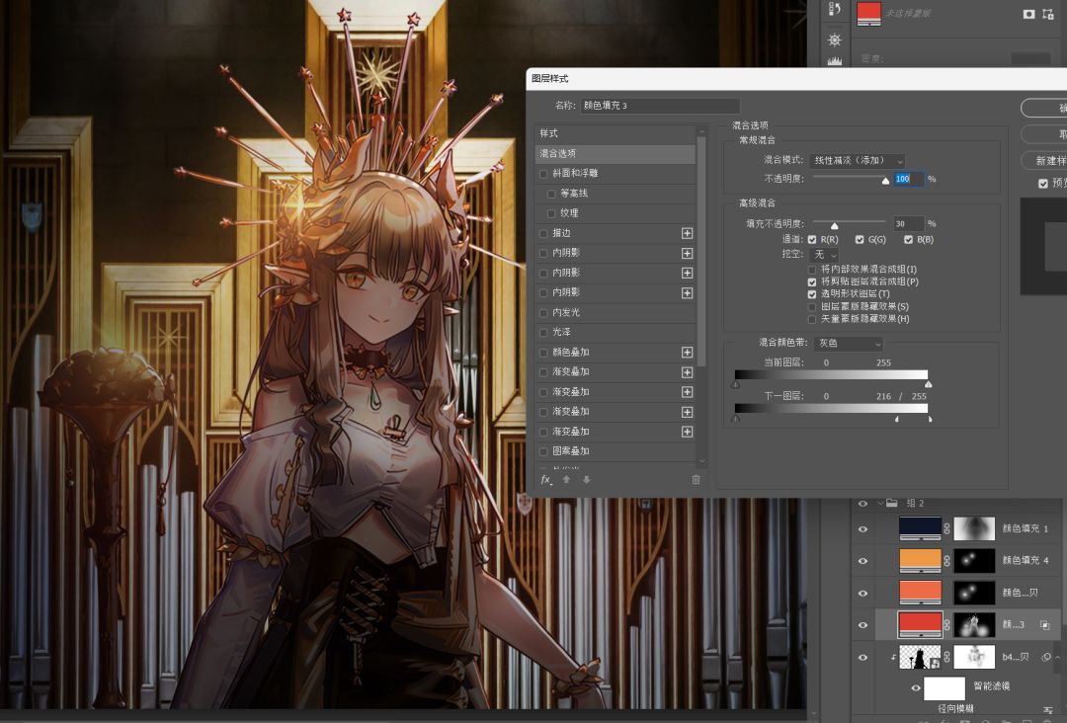Screen dimensions: 1067x723
Task: Click the move effect up arrow icon
Action: tap(567, 480)
